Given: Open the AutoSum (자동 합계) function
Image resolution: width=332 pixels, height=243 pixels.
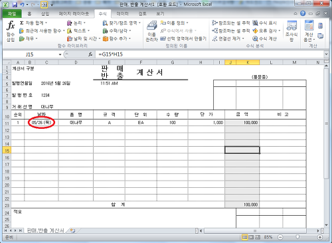Looking at the screenshot, I should (33, 23).
